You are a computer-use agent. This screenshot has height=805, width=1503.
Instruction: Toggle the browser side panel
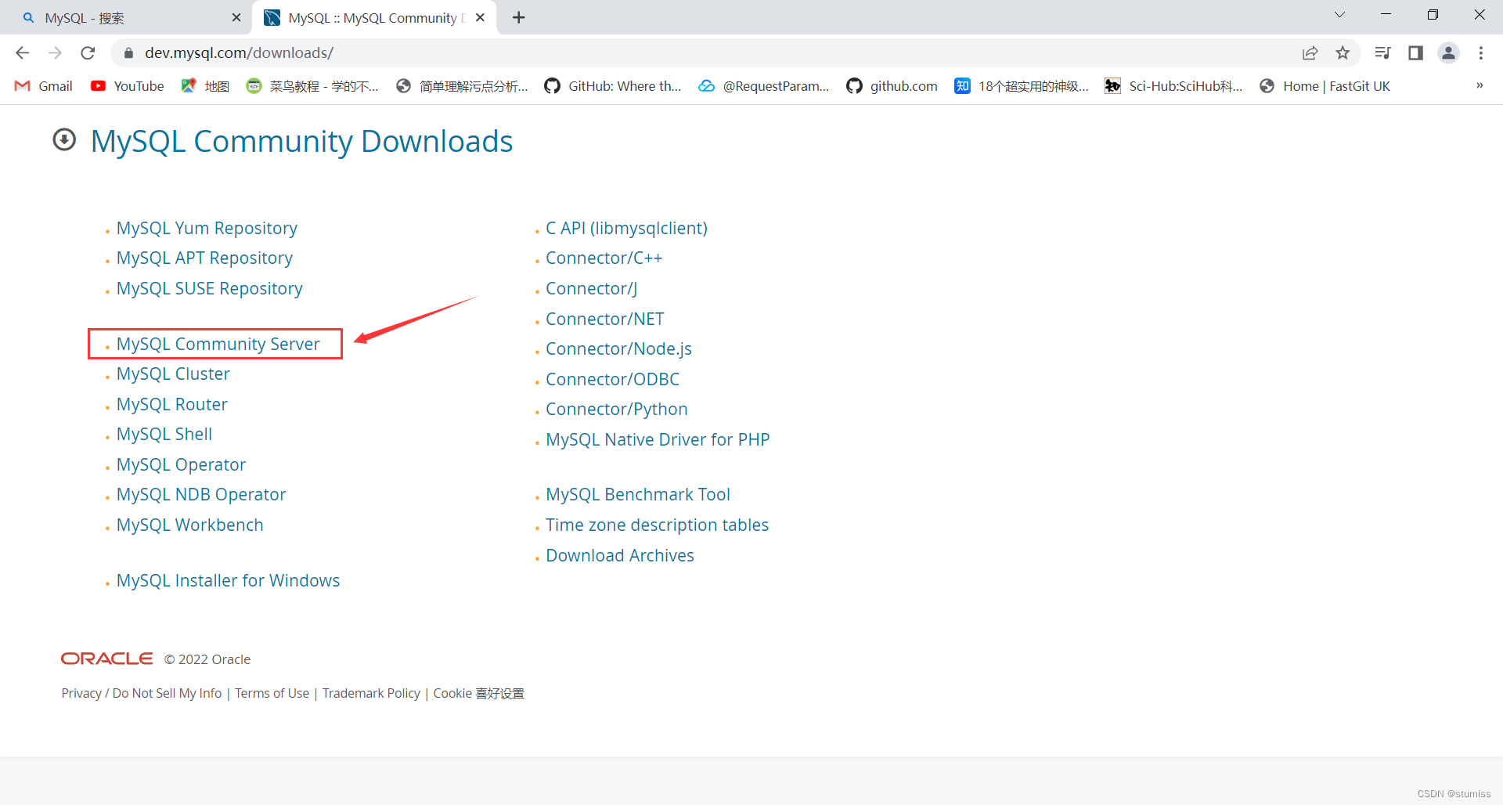(x=1415, y=52)
